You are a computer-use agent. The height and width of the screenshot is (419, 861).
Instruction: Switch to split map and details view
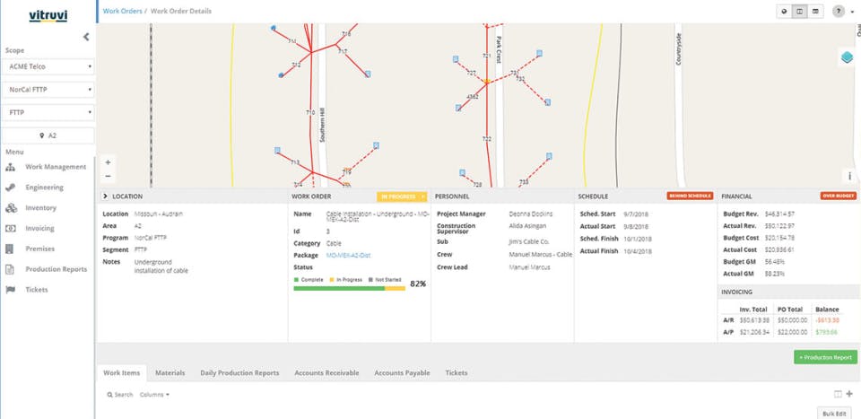click(x=799, y=12)
